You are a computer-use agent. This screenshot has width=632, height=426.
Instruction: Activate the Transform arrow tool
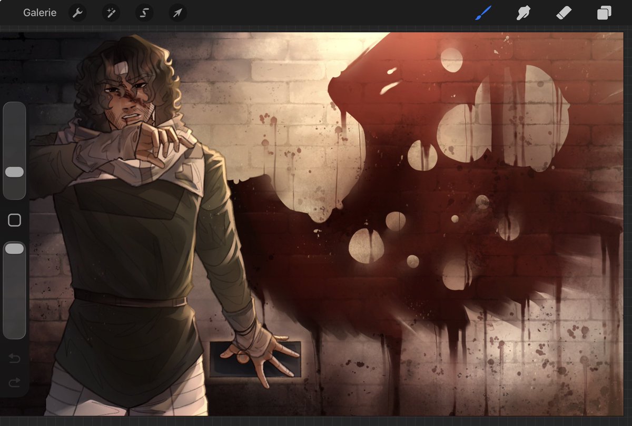(178, 13)
